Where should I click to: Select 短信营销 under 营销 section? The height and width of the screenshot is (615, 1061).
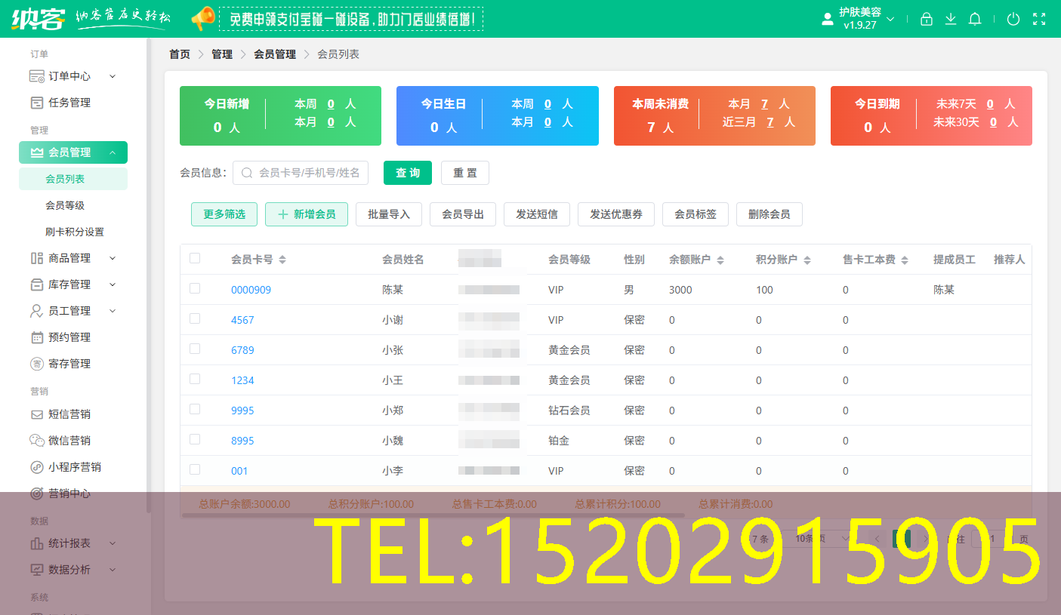tap(68, 414)
